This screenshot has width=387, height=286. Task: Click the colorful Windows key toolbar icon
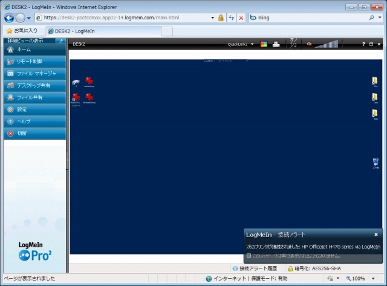click(x=264, y=44)
